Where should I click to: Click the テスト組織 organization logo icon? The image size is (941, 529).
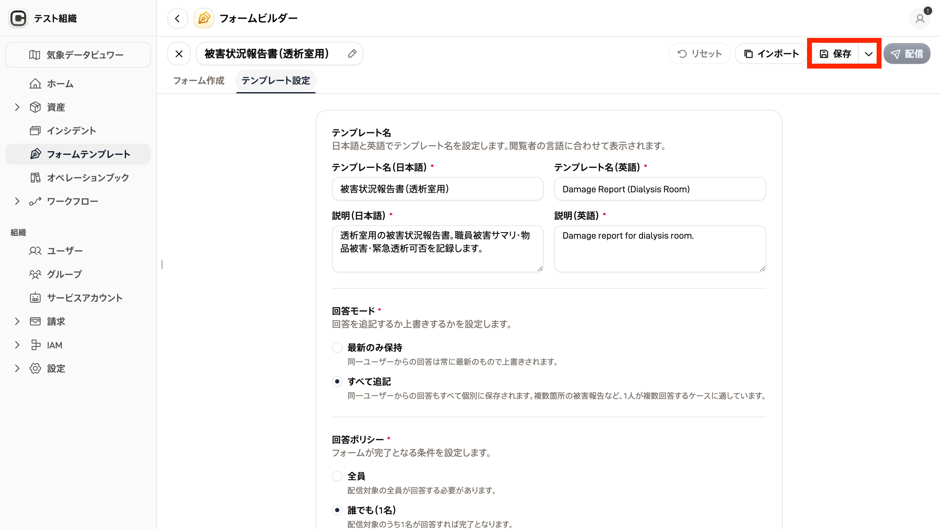pyautogui.click(x=18, y=18)
